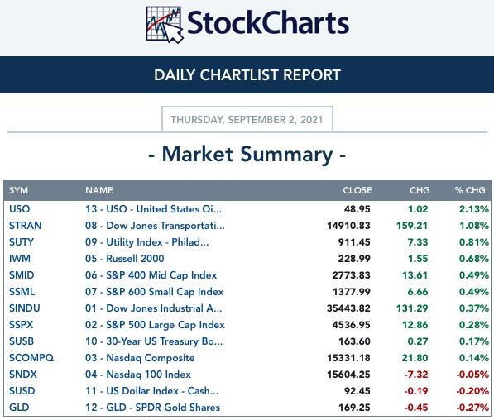The height and width of the screenshot is (420, 494).
Task: Click the CHG column header
Action: [420, 190]
